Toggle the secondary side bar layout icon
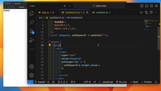The image size is (161, 91). click(x=151, y=6)
